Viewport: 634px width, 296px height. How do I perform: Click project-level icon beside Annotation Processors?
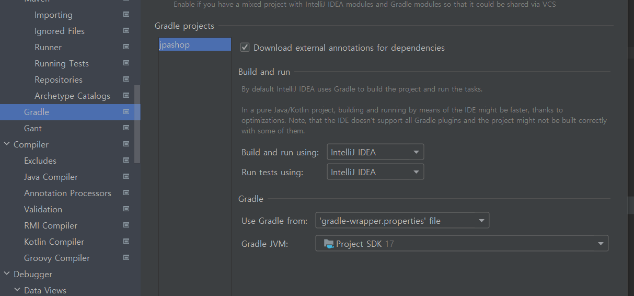126,193
